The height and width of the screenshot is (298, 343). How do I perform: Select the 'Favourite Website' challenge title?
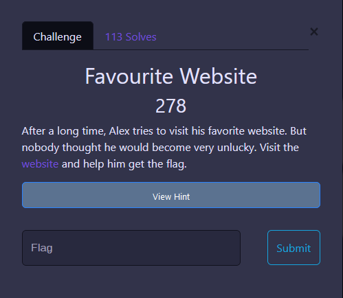click(171, 76)
